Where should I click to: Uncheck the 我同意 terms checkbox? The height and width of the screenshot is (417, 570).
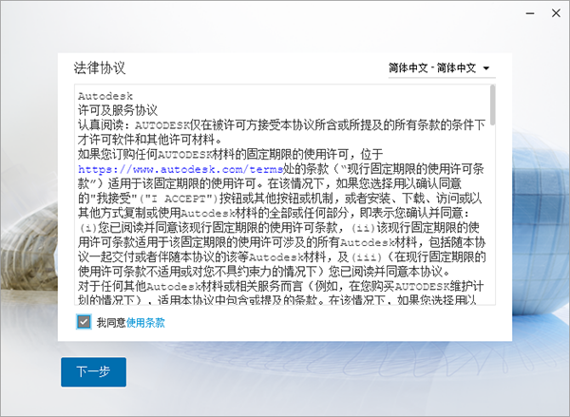[x=84, y=322]
